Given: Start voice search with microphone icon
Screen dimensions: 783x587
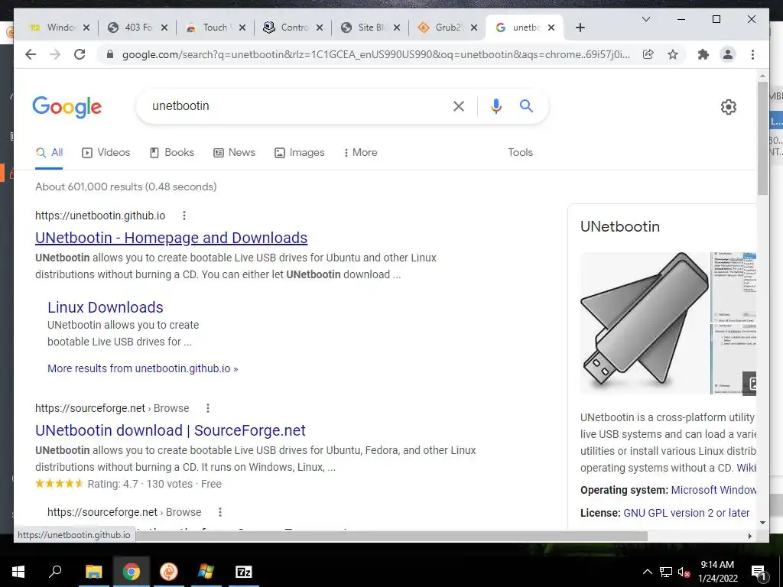Looking at the screenshot, I should pos(495,105).
